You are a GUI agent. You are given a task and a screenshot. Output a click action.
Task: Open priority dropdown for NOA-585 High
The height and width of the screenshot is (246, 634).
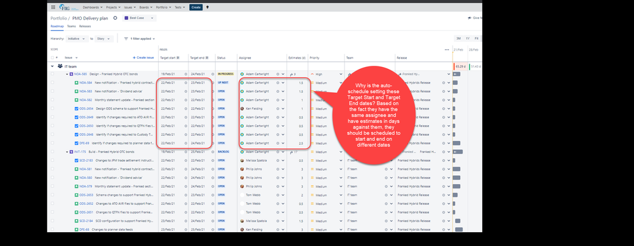[x=341, y=74]
